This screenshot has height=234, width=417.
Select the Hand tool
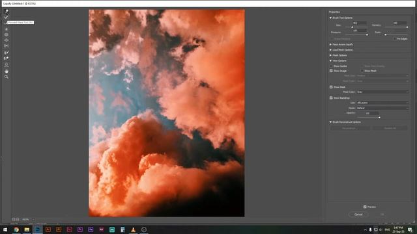7,71
